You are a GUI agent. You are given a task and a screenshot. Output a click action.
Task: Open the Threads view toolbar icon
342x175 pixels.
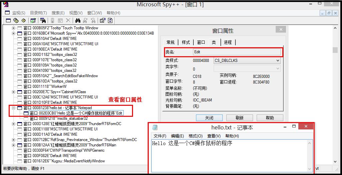point(23,21)
